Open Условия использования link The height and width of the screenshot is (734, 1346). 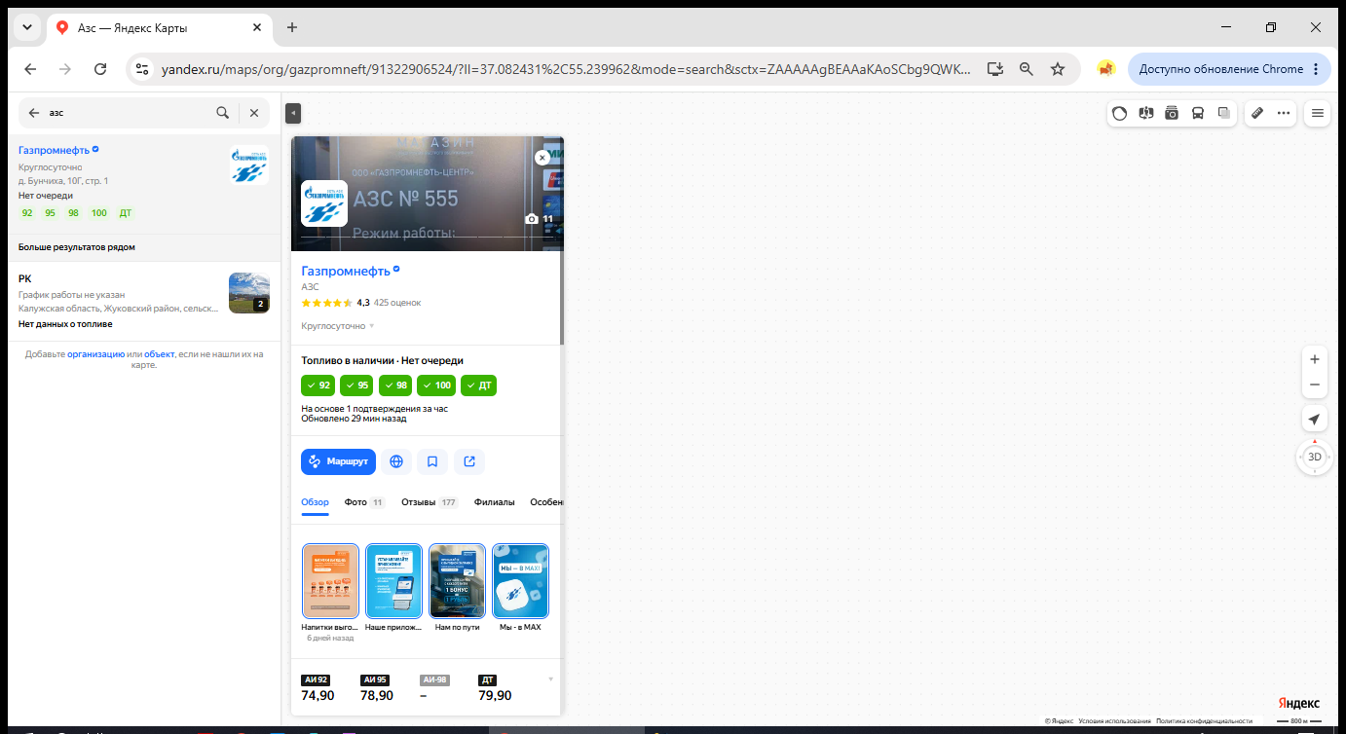coord(1114,721)
